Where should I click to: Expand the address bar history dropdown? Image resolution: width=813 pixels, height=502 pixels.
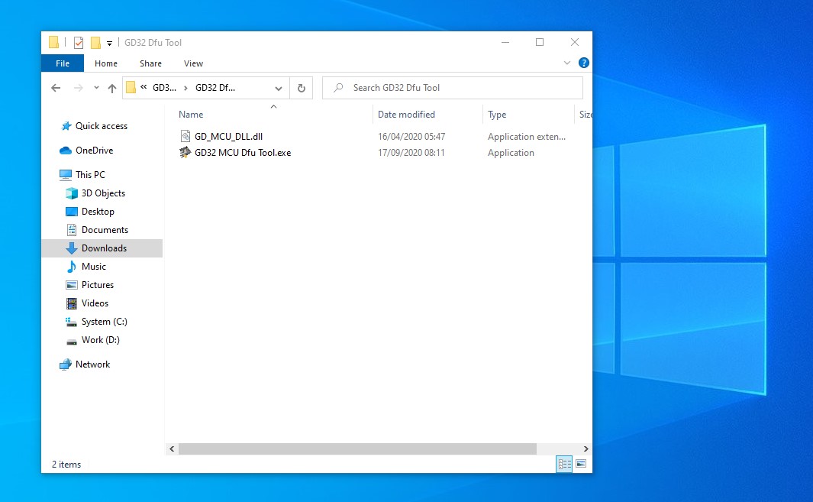pos(279,89)
